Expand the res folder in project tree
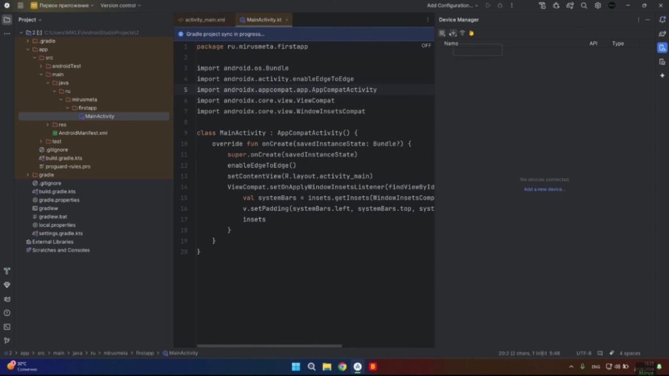The image size is (669, 376). click(48, 124)
